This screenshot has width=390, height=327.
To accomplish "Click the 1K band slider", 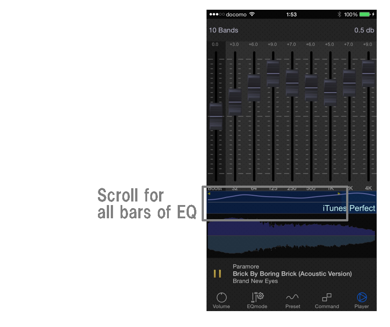I will pyautogui.click(x=330, y=92).
